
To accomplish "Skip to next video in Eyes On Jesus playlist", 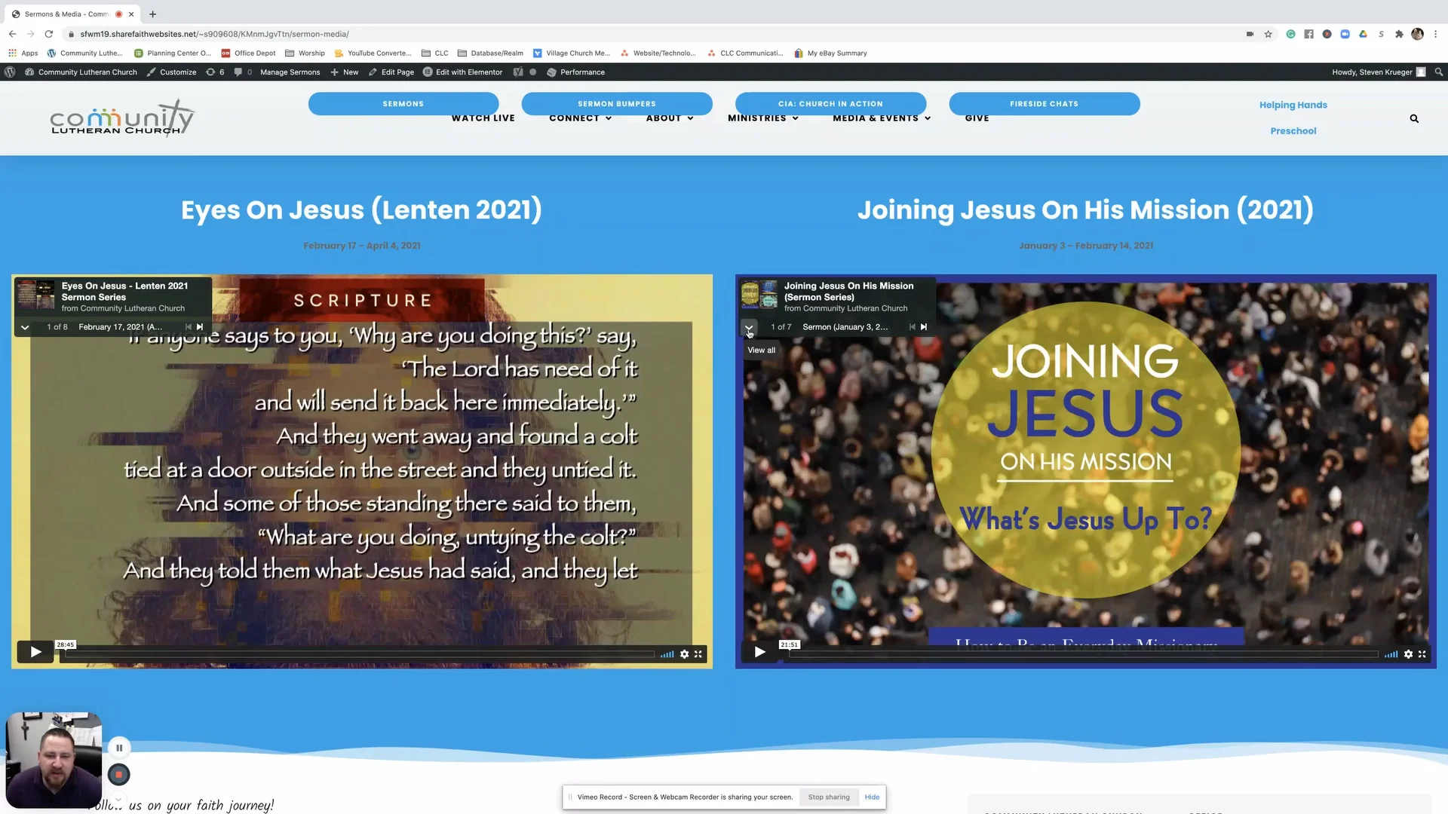I will 200,327.
